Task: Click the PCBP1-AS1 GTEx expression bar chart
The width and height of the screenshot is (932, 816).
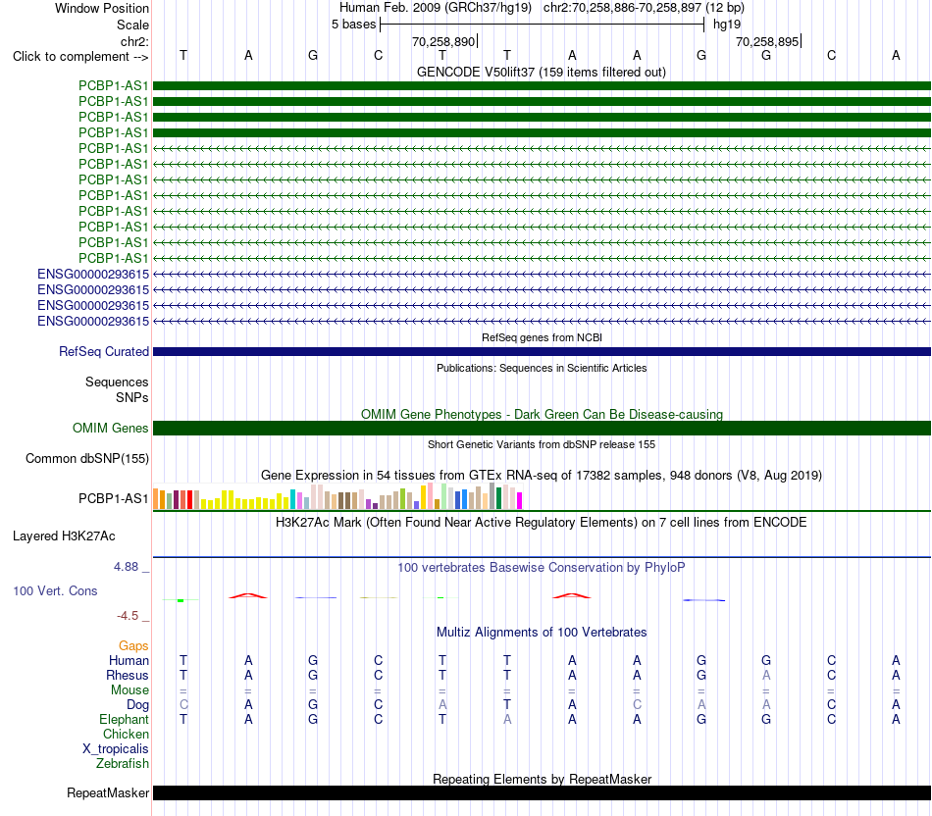Action: [337, 496]
